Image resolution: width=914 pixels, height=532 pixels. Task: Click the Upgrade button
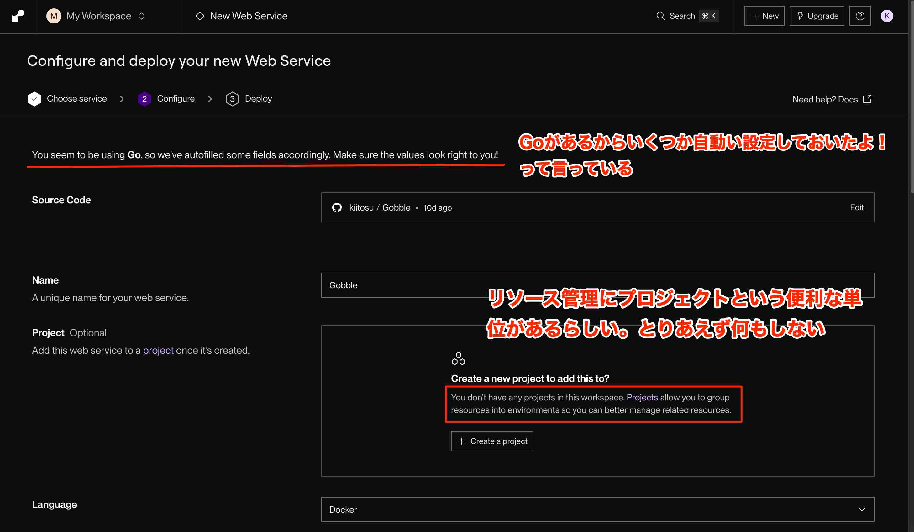tap(817, 16)
